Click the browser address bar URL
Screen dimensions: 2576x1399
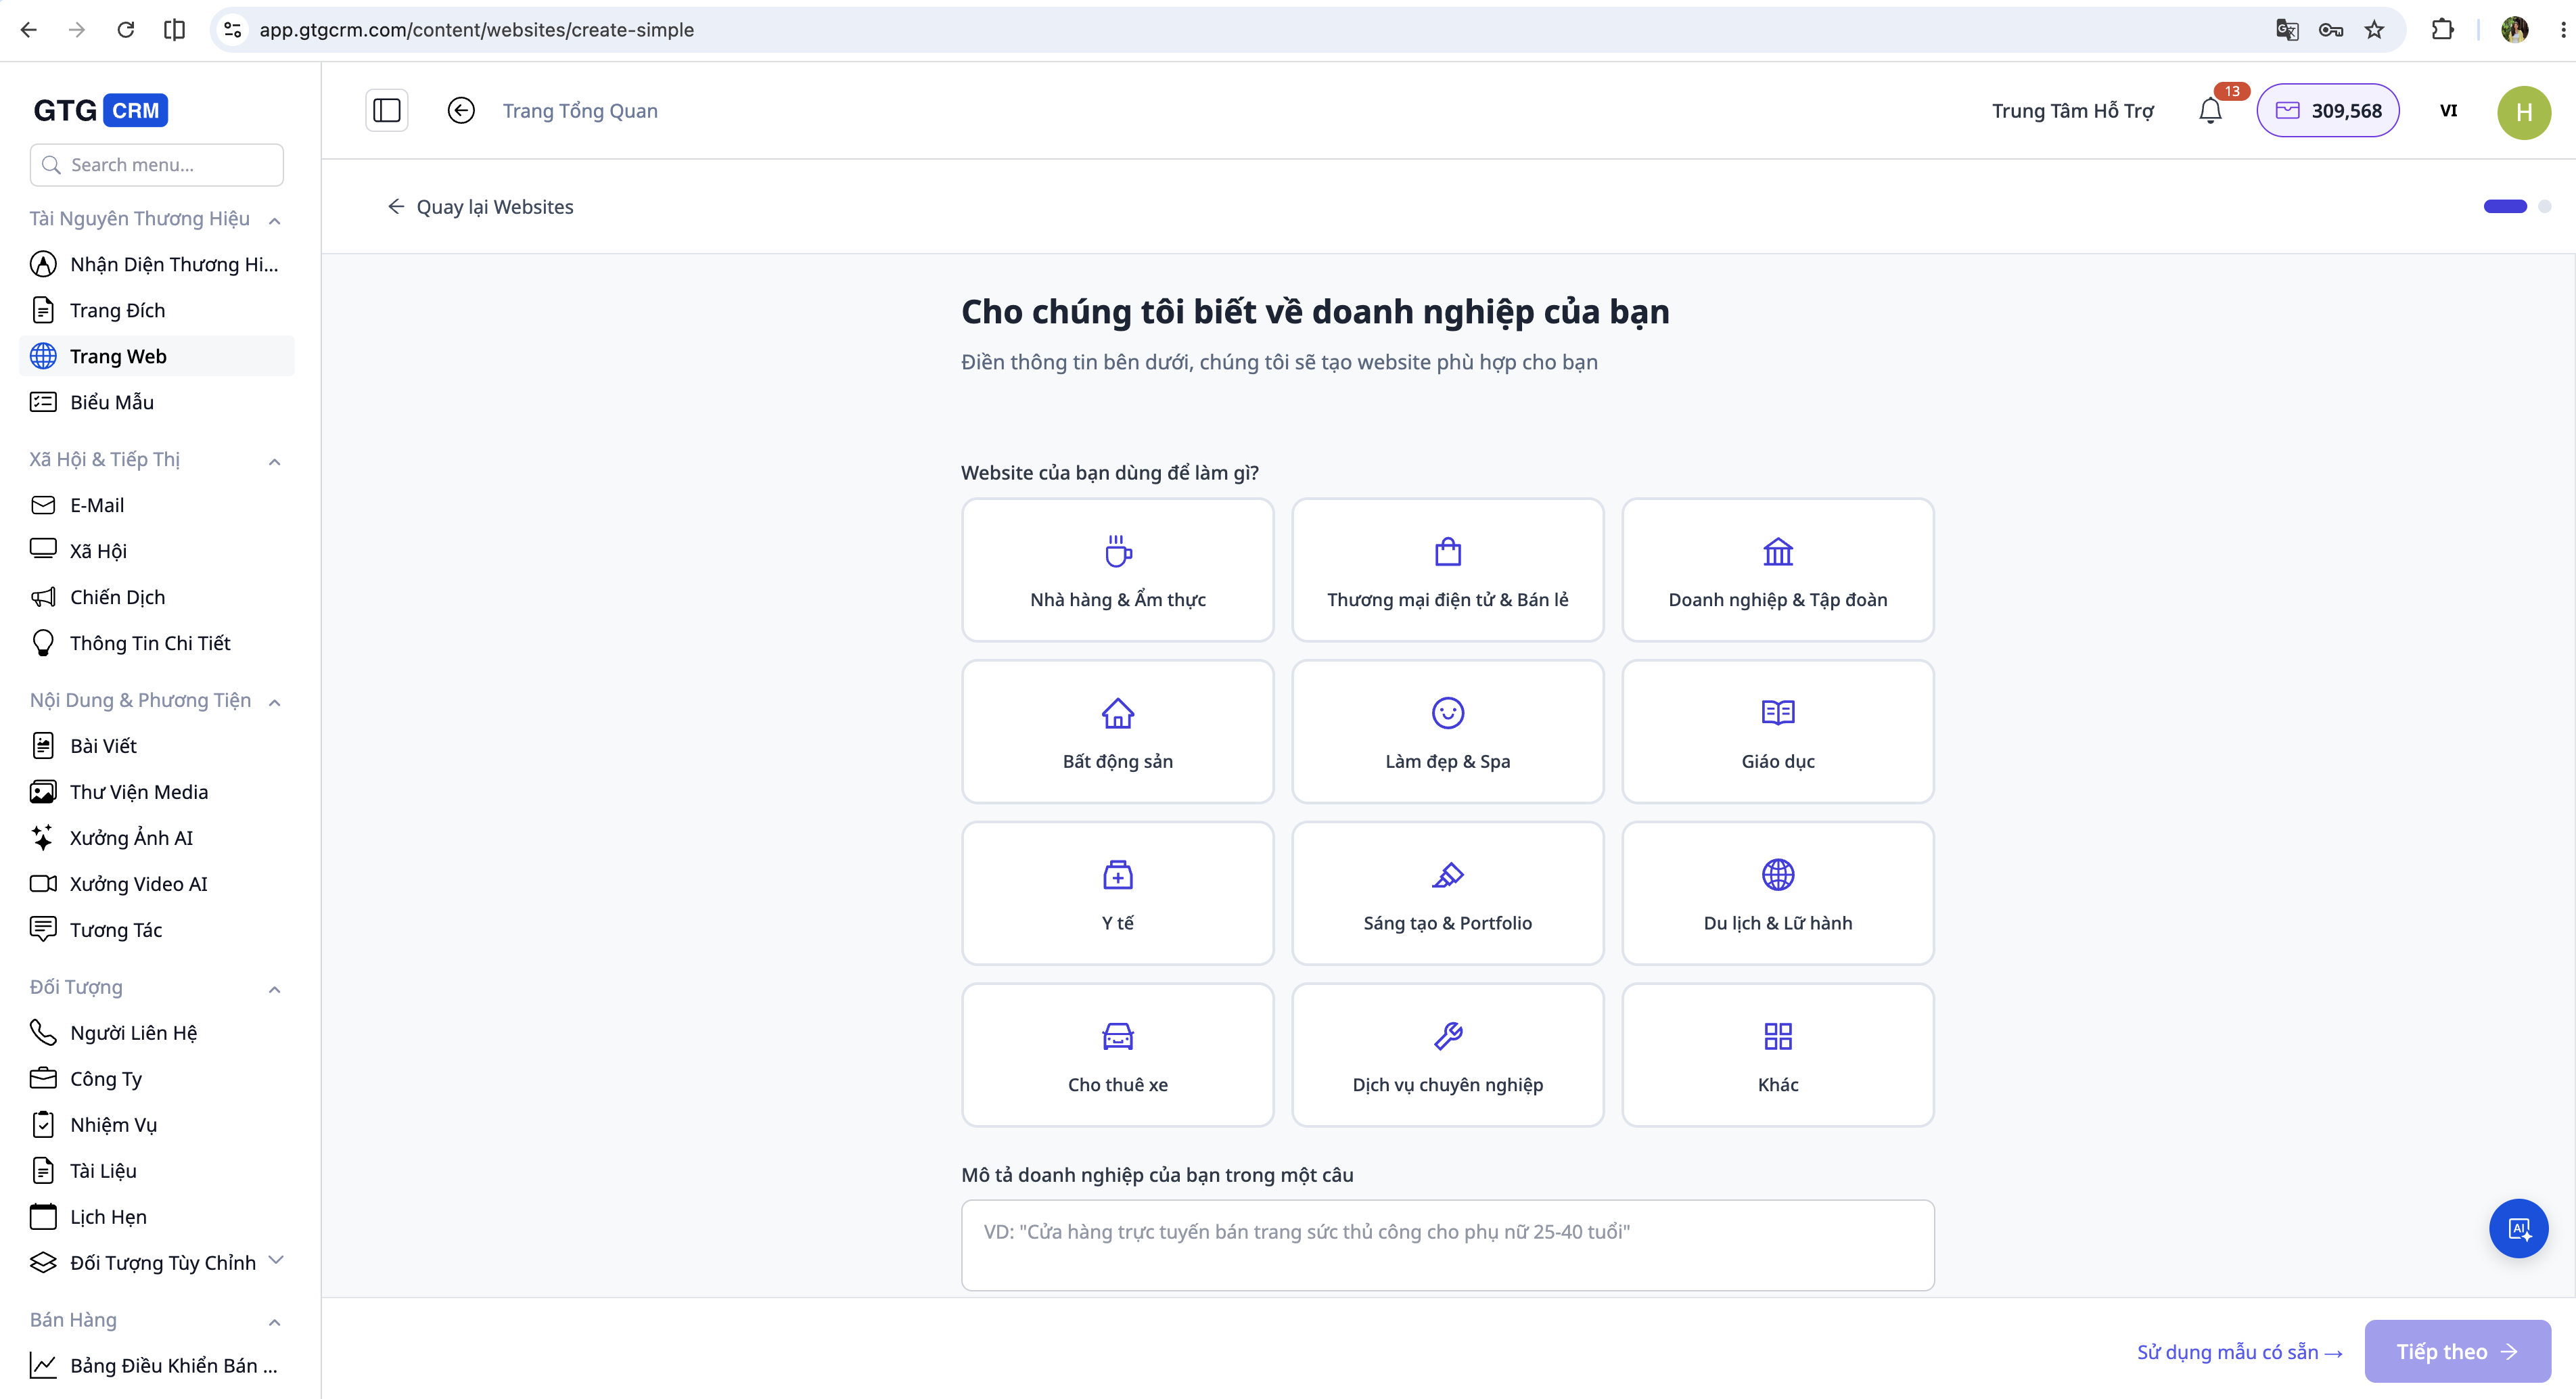click(x=477, y=30)
